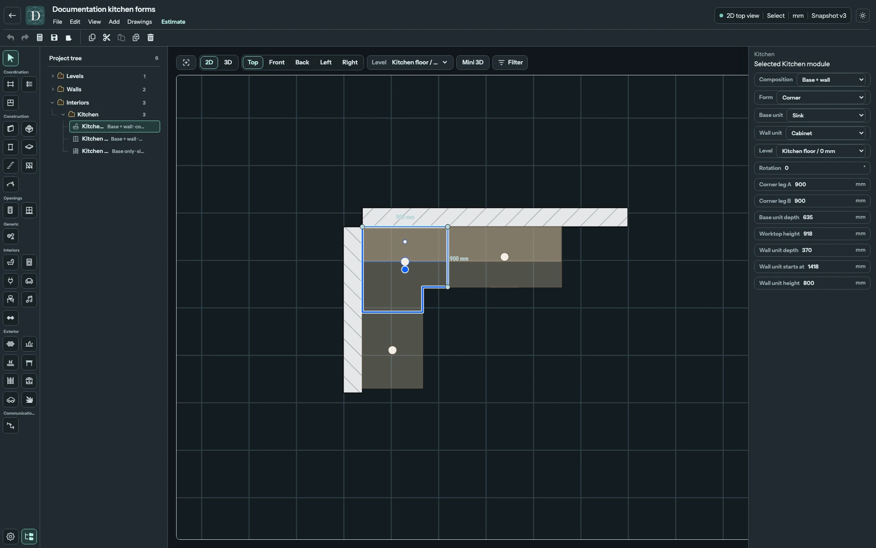This screenshot has width=876, height=548.
Task: Activate the Select arrow tool in the sidebar
Action: tap(10, 58)
